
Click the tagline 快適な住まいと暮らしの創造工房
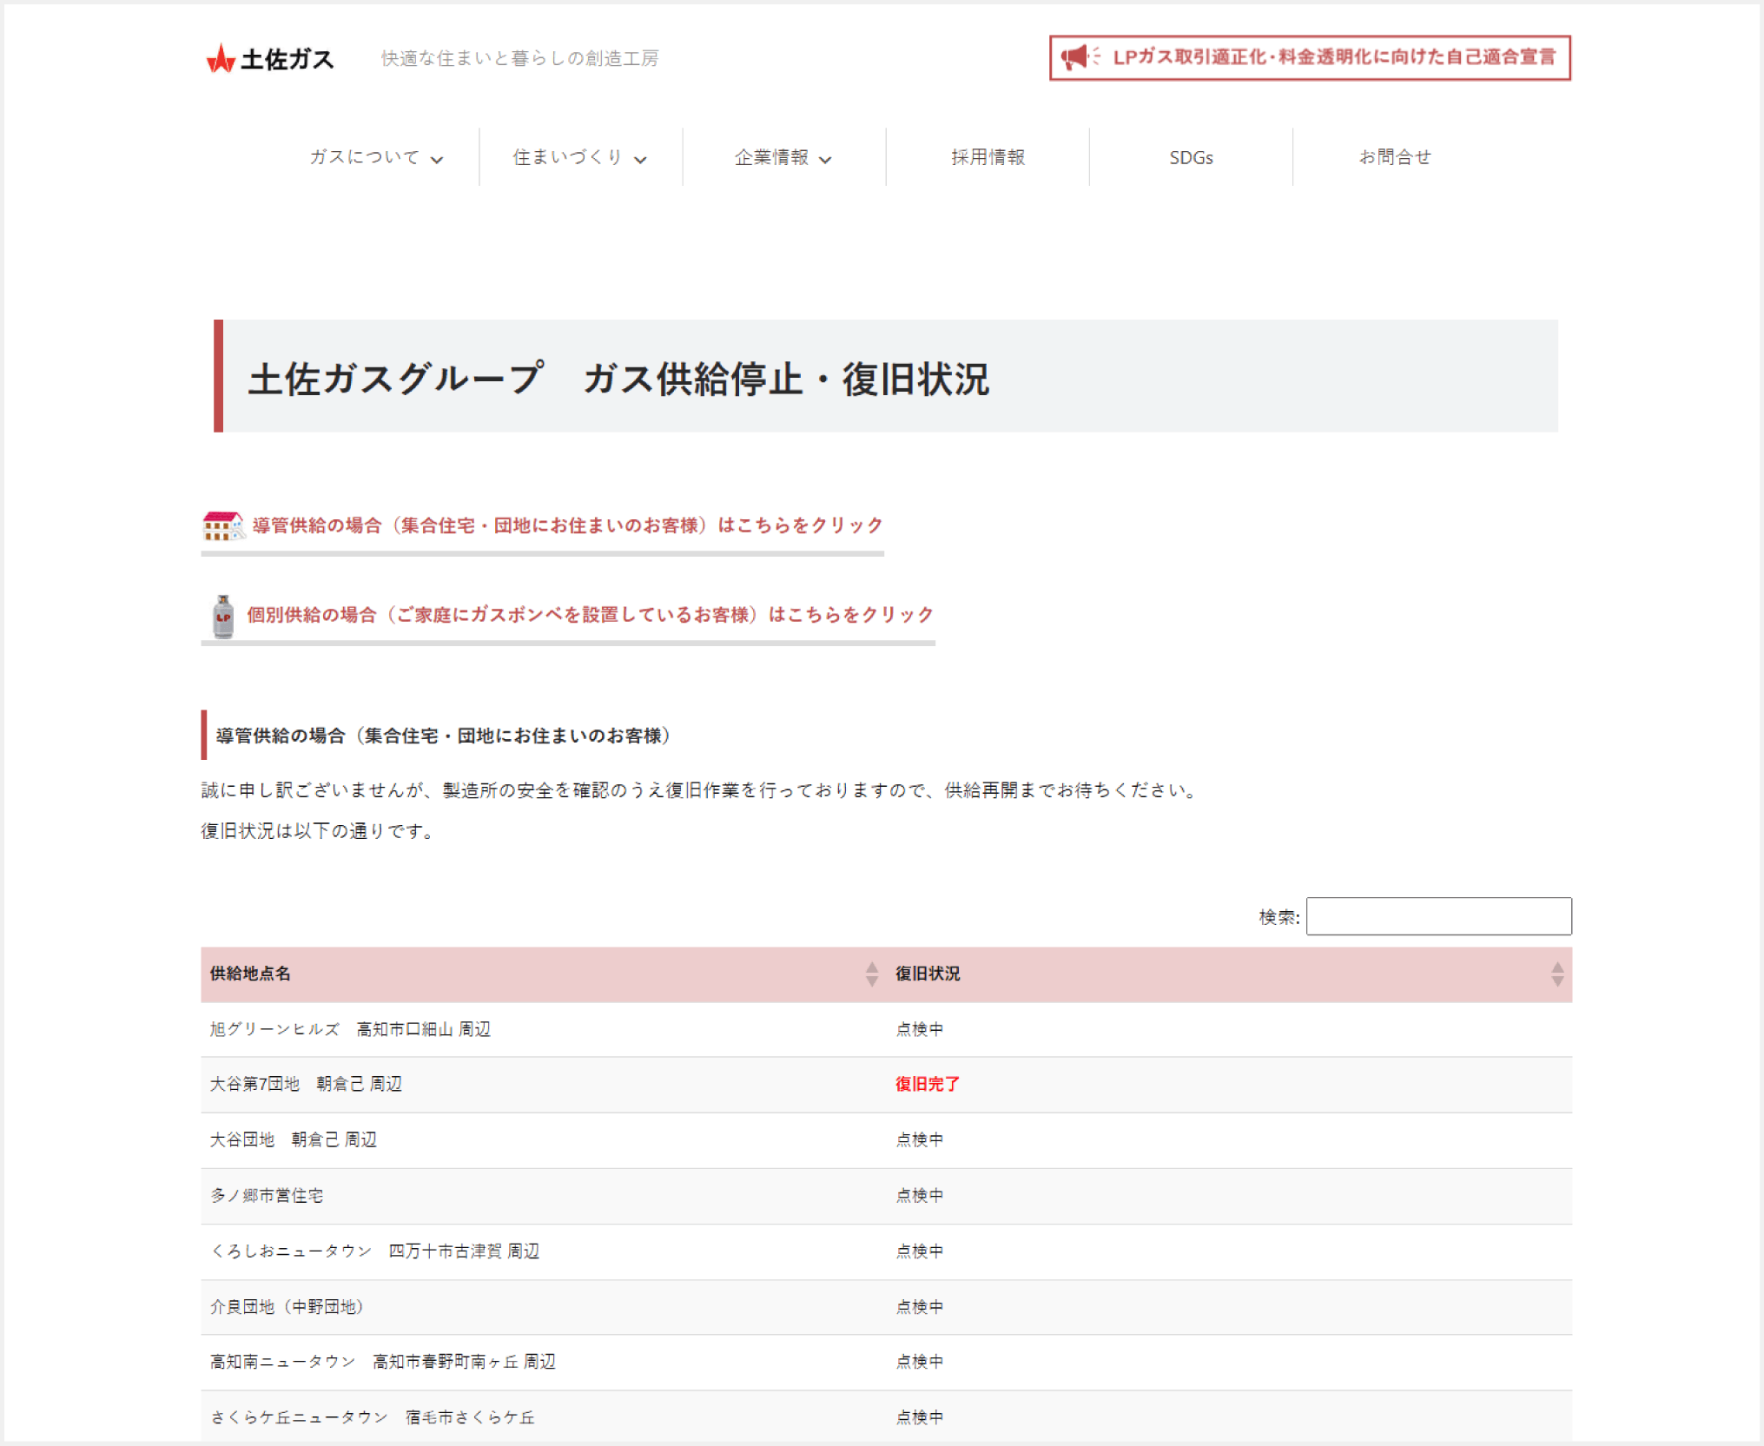coord(519,58)
